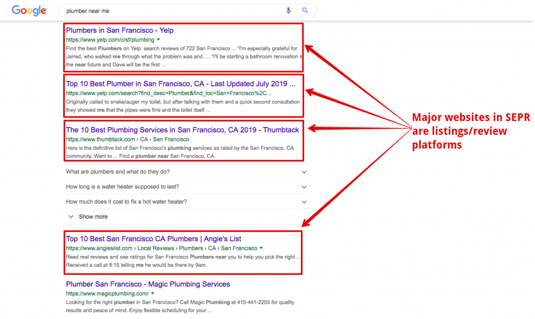The width and height of the screenshot is (535, 319).
Task: Click the yelp.com/search?find_desc=Plumber URL text
Action: tap(169, 93)
